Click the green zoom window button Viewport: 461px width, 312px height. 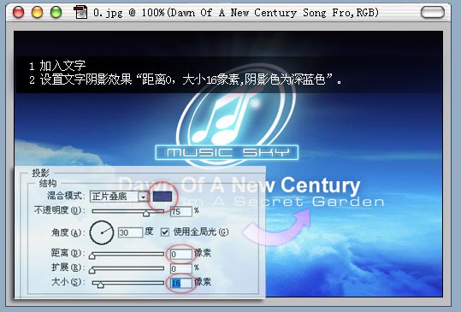(x=56, y=12)
